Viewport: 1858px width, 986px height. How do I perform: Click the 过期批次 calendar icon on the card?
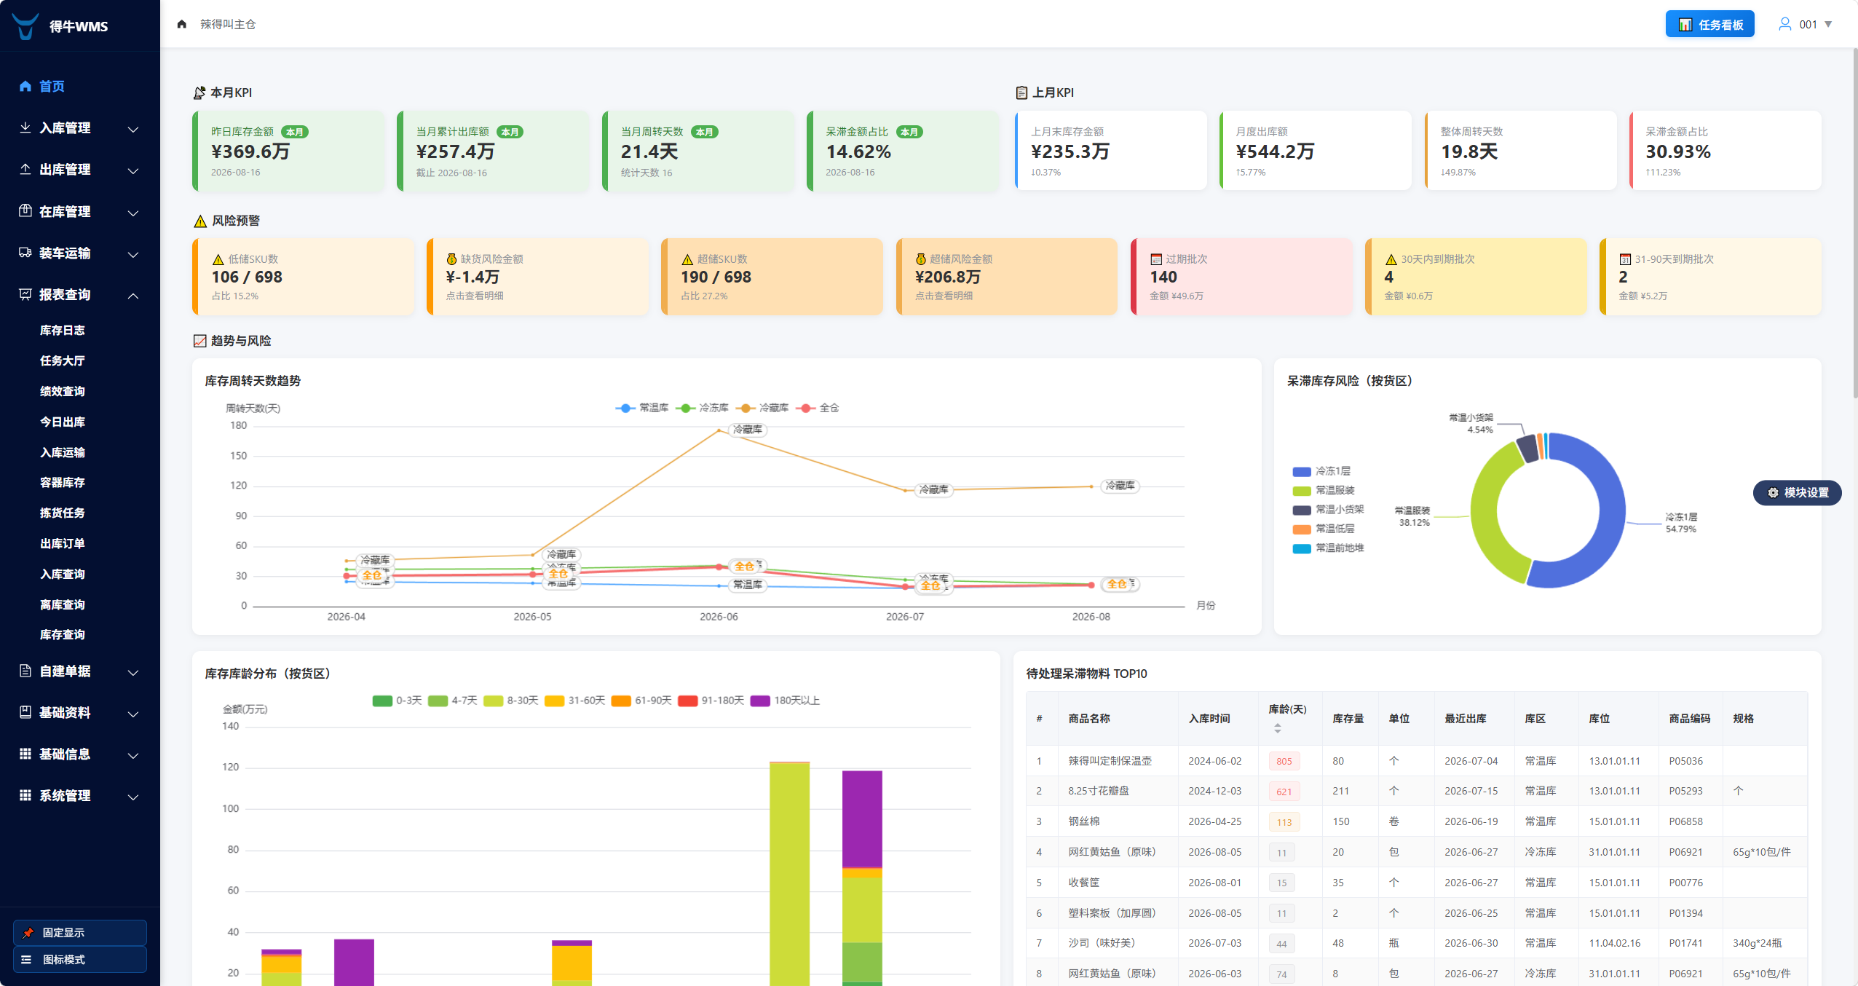(1155, 259)
